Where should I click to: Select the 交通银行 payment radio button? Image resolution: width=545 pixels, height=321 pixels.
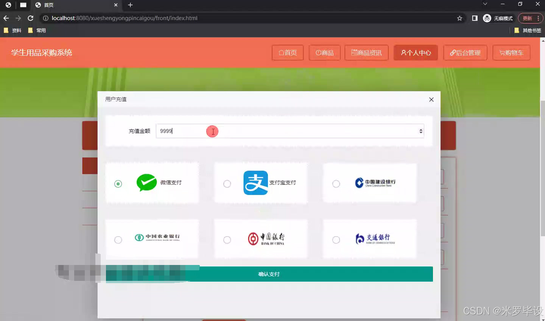[336, 240]
